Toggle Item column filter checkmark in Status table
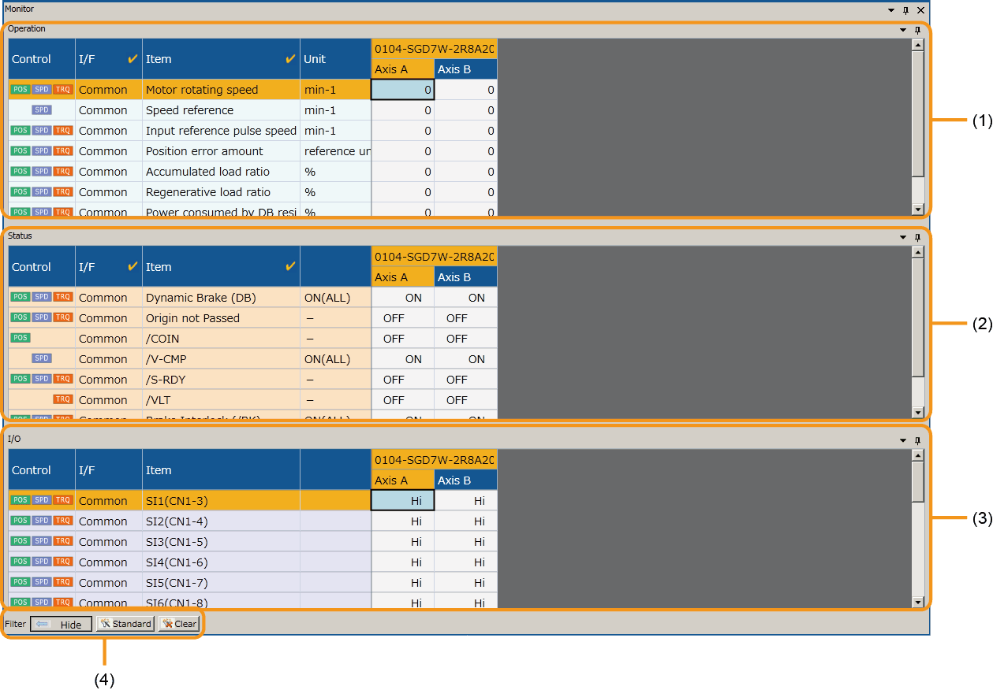This screenshot has height=690, width=993. [290, 266]
